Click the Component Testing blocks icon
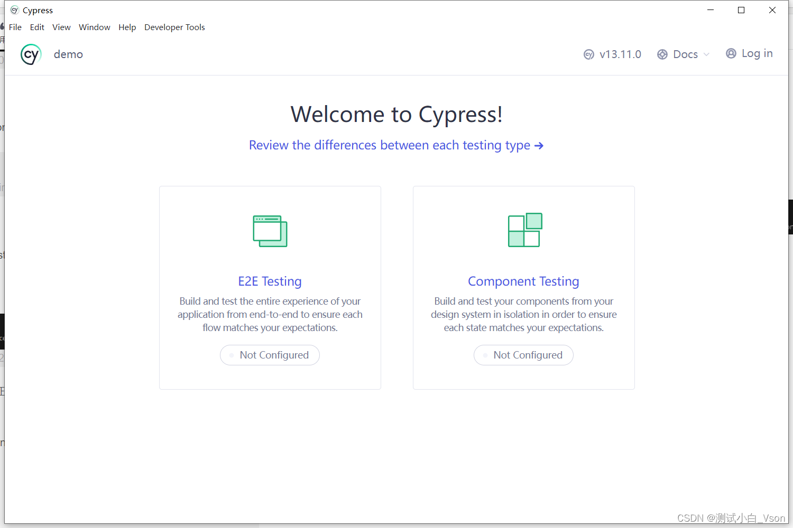793x528 pixels. coord(524,230)
